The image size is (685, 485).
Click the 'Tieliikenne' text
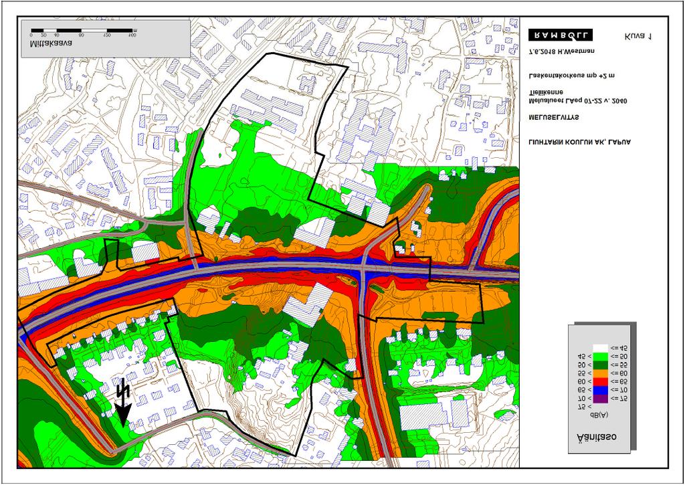546,92
